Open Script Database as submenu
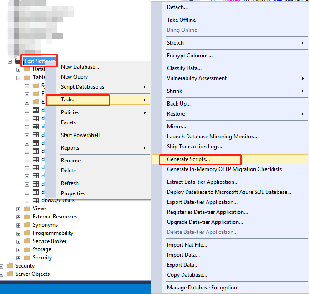This screenshot has height=294, width=309. (x=98, y=87)
